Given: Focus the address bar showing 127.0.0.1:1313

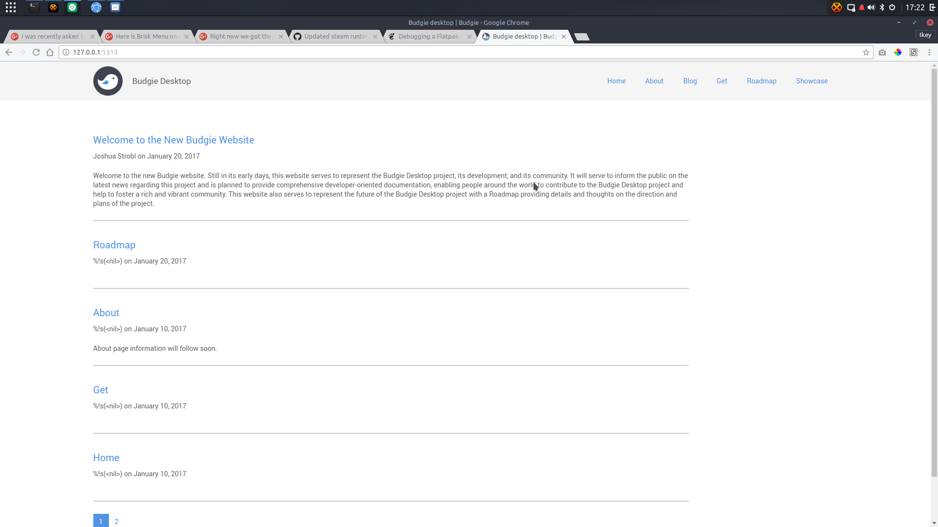Looking at the screenshot, I should [x=467, y=52].
